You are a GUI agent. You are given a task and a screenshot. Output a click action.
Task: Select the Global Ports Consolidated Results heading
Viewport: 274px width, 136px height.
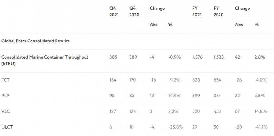pos(36,41)
